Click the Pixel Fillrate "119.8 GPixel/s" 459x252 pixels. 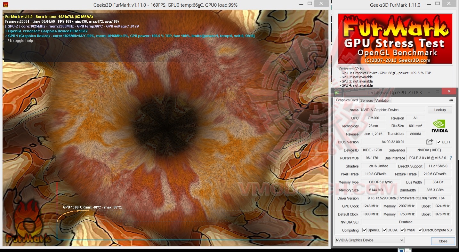tap(376, 174)
